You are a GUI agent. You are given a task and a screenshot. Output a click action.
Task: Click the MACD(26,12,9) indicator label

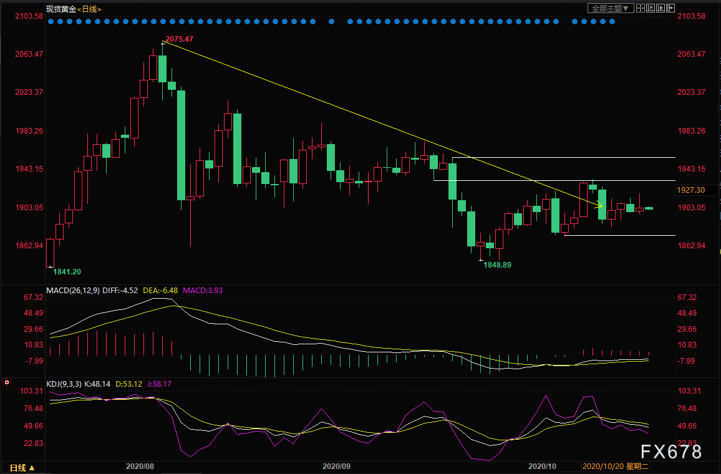coord(73,290)
